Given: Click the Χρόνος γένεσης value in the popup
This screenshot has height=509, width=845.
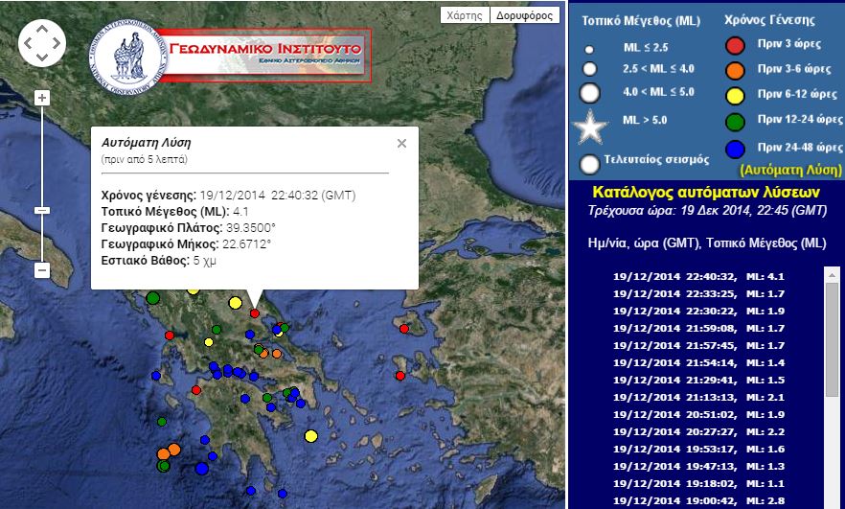Looking at the screenshot, I should click(278, 196).
